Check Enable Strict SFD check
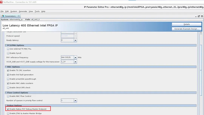 click(8, 88)
